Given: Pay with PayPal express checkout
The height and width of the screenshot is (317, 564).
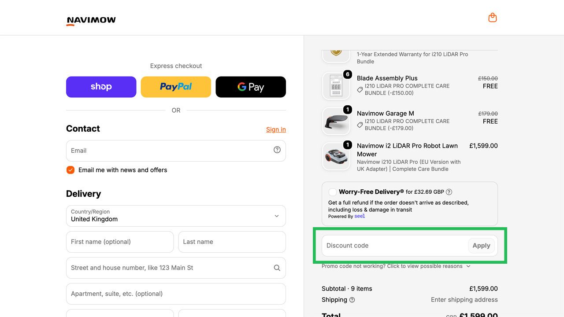Looking at the screenshot, I should (x=176, y=87).
